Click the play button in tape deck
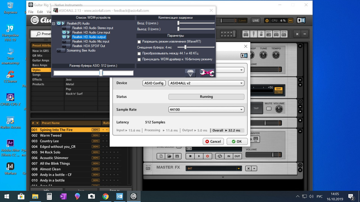This screenshot has height=202, width=360. (199, 156)
